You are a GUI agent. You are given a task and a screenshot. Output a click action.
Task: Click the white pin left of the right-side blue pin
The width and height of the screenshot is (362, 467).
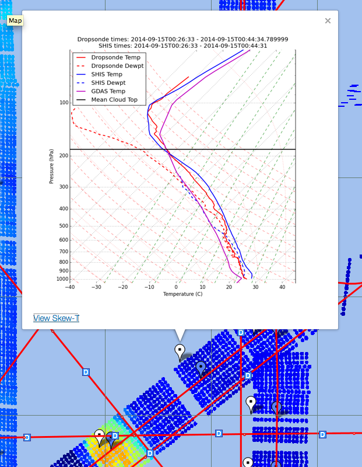(x=251, y=402)
